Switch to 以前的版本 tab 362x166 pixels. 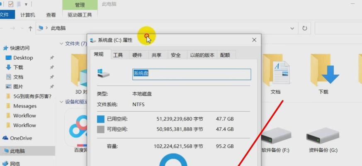[202, 55]
